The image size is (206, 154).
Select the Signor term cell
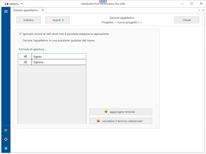pos(59,56)
